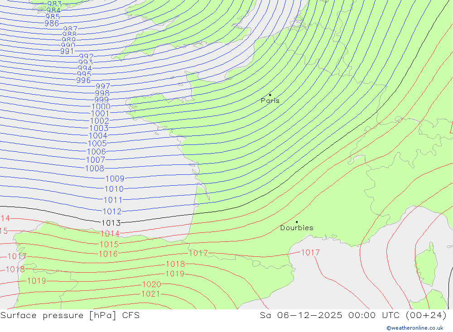Image resolution: width=453 pixels, height=332 pixels.
Task: Click the 998 isobar label
Action: [x=102, y=93]
